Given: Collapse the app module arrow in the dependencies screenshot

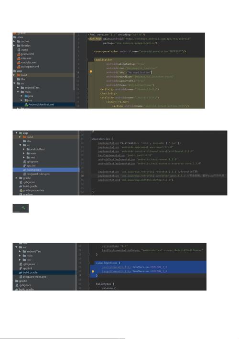Looking at the screenshot, I should [x=17, y=133].
